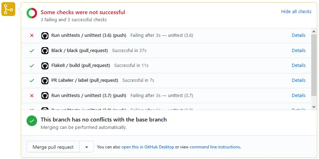
Task: Open this in GitHub Desktop link
Action: click(x=147, y=147)
